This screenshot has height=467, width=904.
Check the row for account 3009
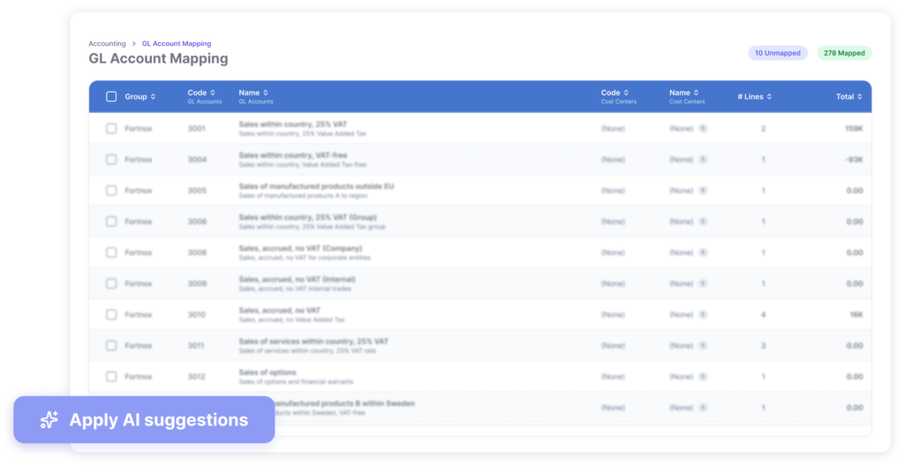pos(111,283)
